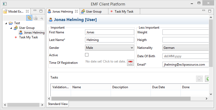Click the disabled save/print toolbar icon in Model Explorer
This screenshot has height=110, width=216.
[35, 18]
